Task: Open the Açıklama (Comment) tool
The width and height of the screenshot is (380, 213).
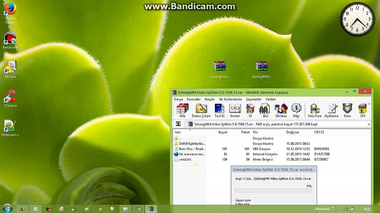Action: point(331,111)
